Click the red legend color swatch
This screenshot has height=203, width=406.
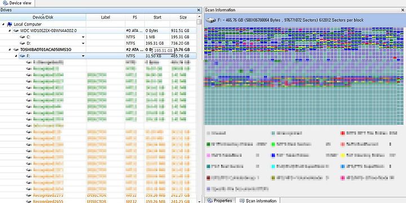click(x=342, y=133)
